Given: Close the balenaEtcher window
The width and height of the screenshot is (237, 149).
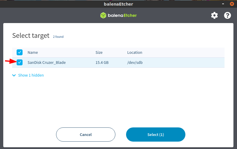Looking at the screenshot, I should point(232,4).
